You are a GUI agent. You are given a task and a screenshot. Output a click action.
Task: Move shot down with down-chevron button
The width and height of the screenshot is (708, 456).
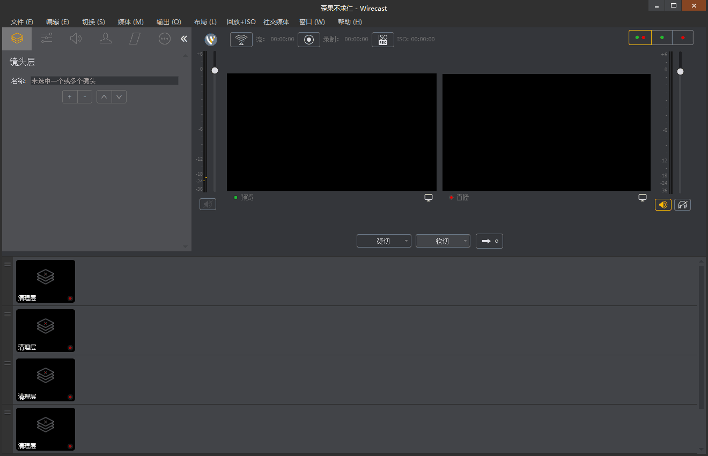[x=119, y=97]
